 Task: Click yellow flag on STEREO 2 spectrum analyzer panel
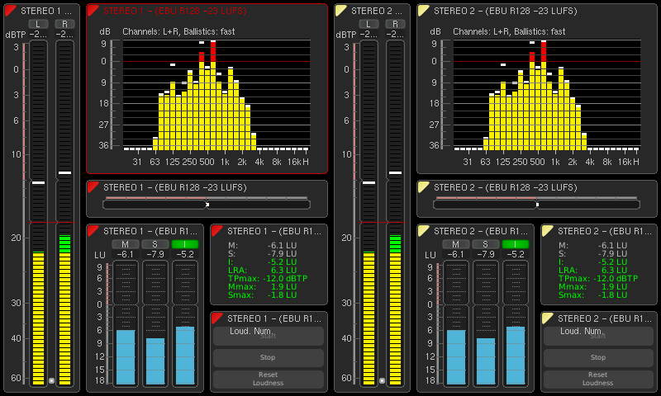pos(423,11)
